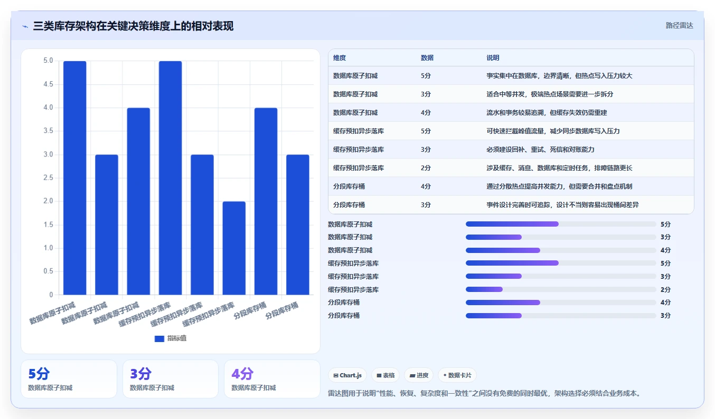Image resolution: width=715 pixels, height=419 pixels.
Task: Click the lightning icon beside the page title
Action: [25, 26]
